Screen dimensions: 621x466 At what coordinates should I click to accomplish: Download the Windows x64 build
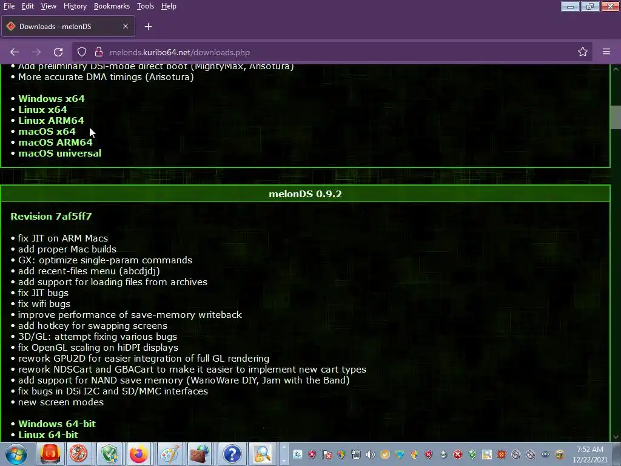point(52,99)
